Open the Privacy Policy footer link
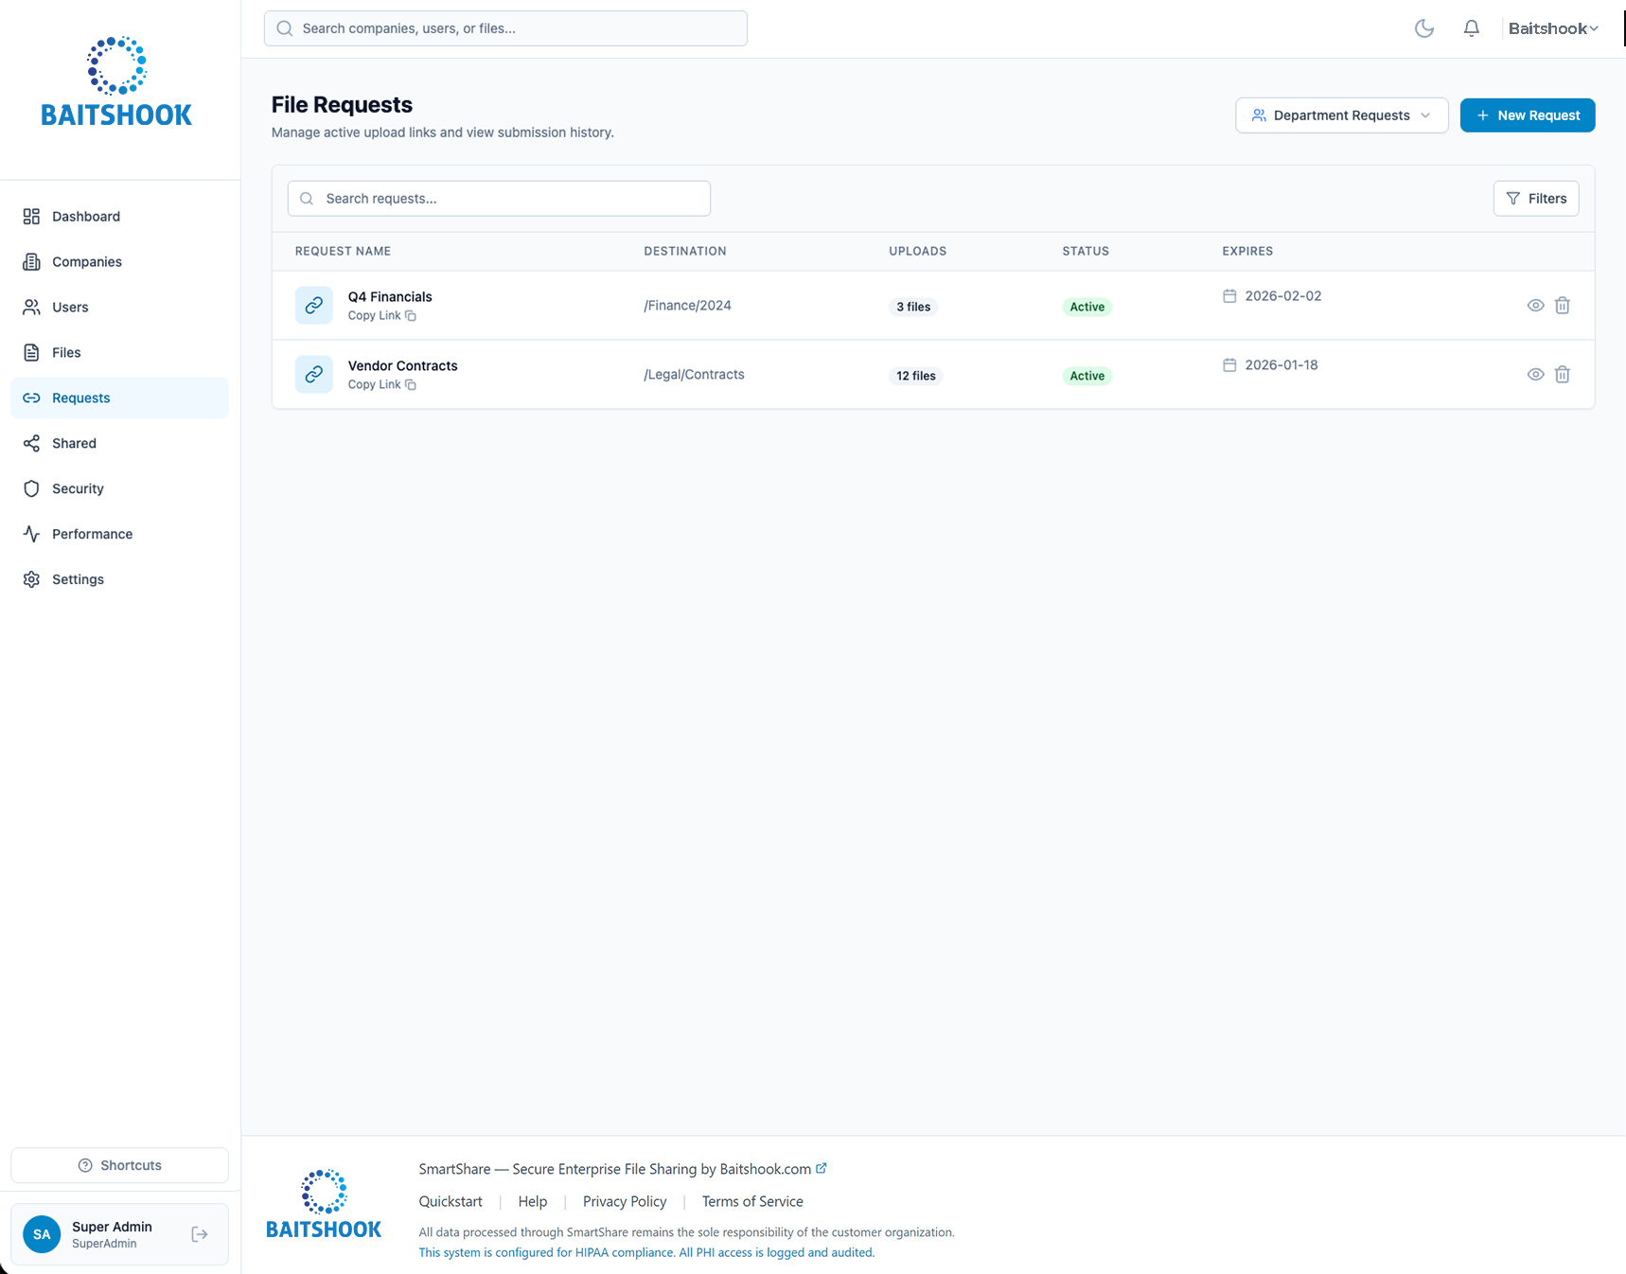The width and height of the screenshot is (1626, 1274). 625,1201
